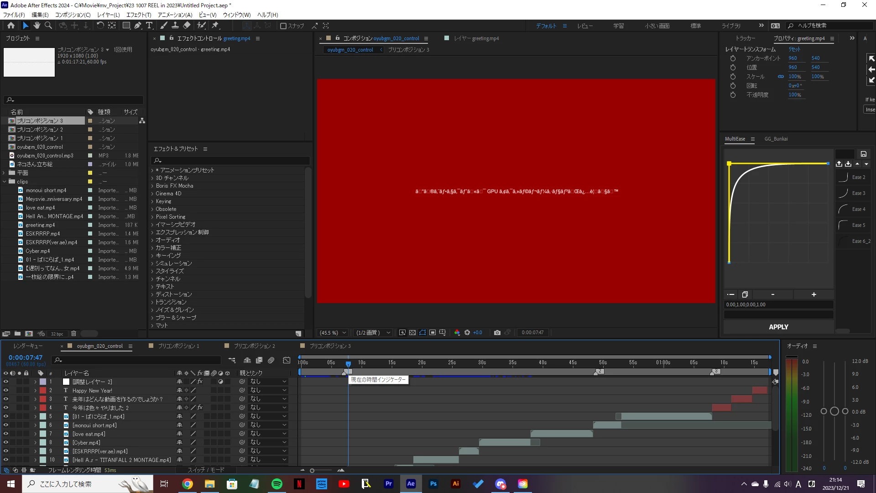This screenshot has height=493, width=876.
Task: Expand the Boris FX Mocha effects category
Action: (x=153, y=186)
